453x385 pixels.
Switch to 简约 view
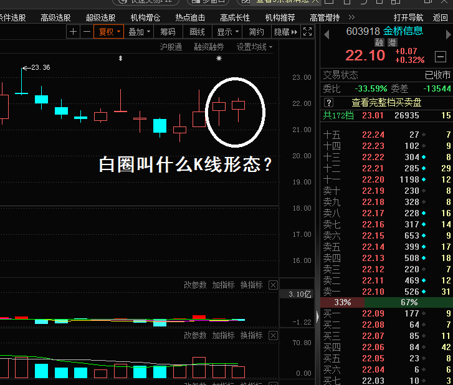(256, 32)
